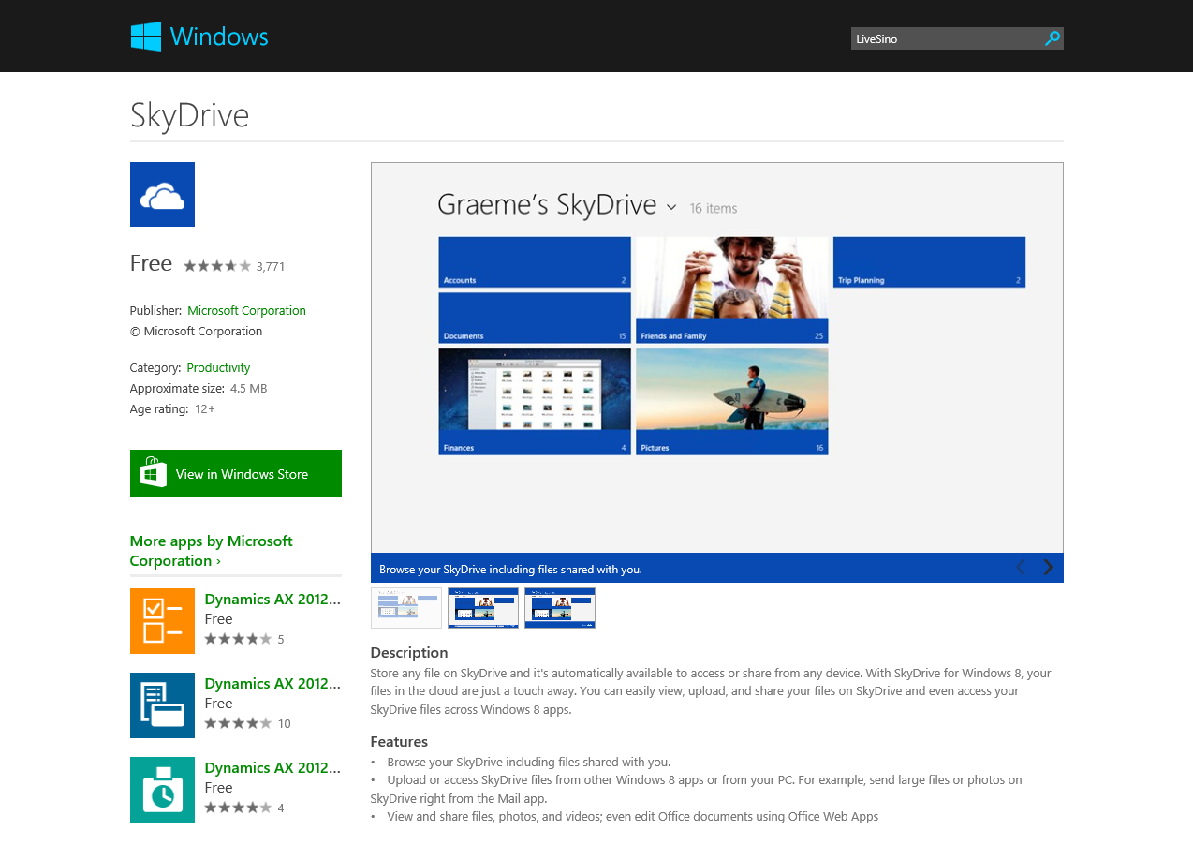
Task: Click the SkyDrive star rating
Action: coord(217,266)
